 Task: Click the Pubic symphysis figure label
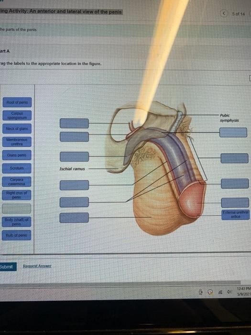229,118
